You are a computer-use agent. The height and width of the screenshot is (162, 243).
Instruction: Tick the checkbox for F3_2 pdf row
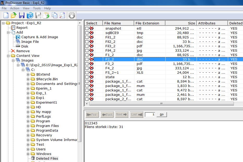point(87,64)
